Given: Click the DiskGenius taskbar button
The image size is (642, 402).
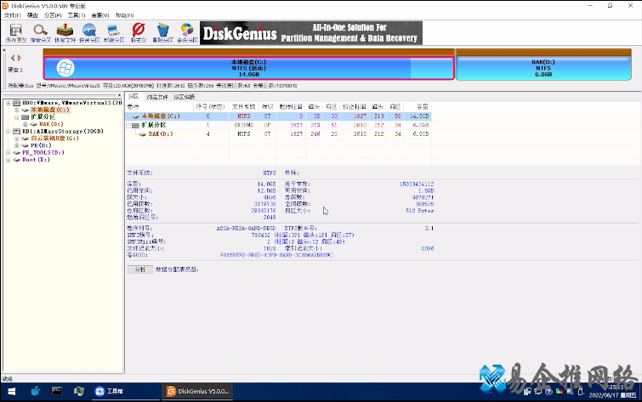Looking at the screenshot, I should click(x=198, y=391).
